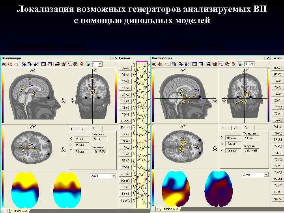Click the axial brain view in the right window
Viewport: 284px width, 213px height.
pos(182,146)
